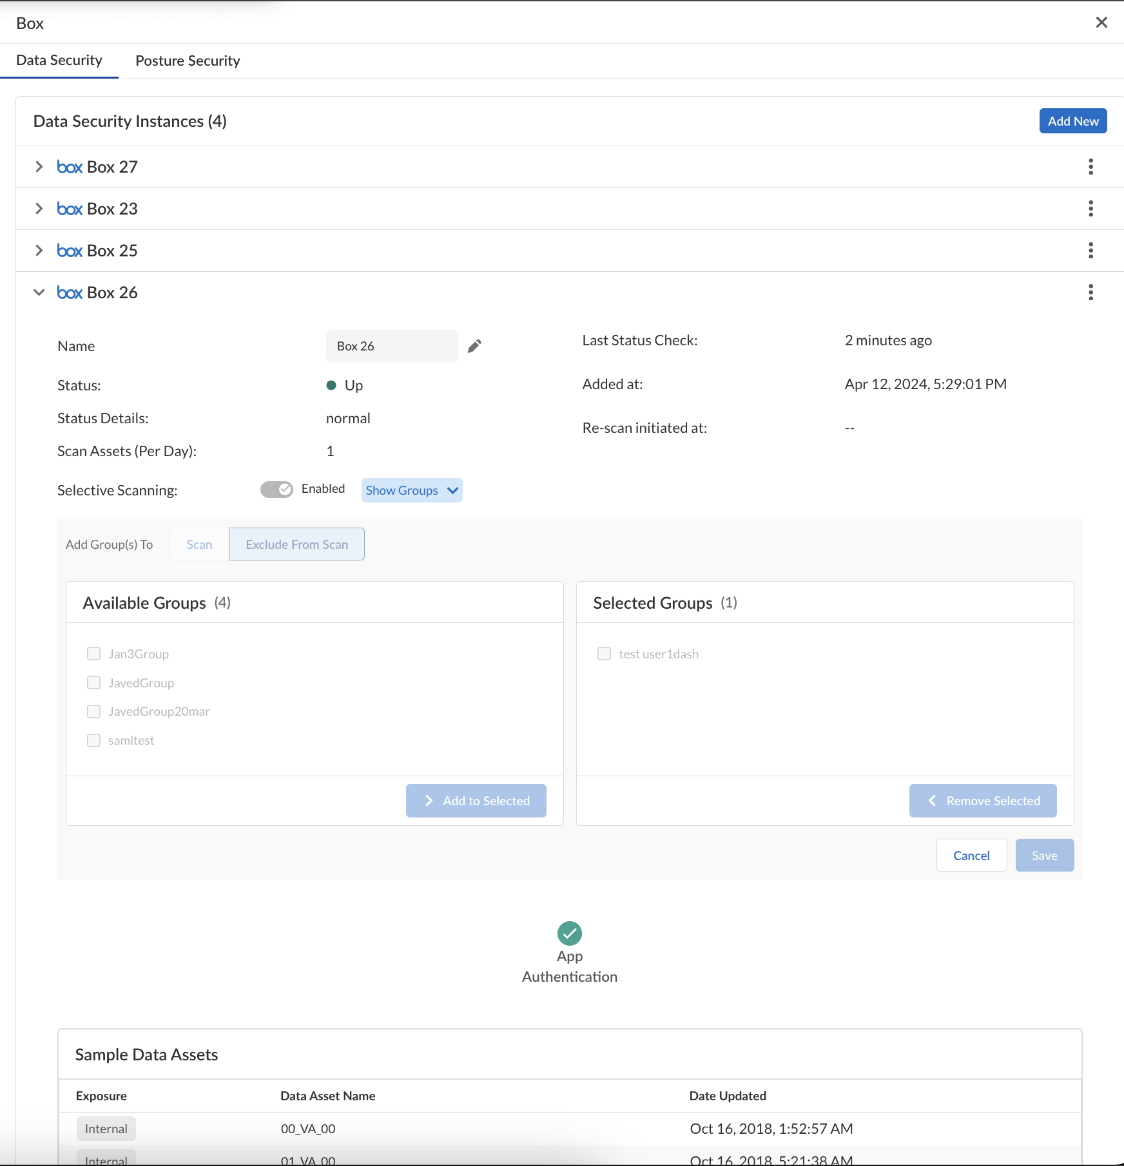Viewport: 1124px width, 1166px height.
Task: Select the test user1dash checkbox
Action: tap(604, 654)
